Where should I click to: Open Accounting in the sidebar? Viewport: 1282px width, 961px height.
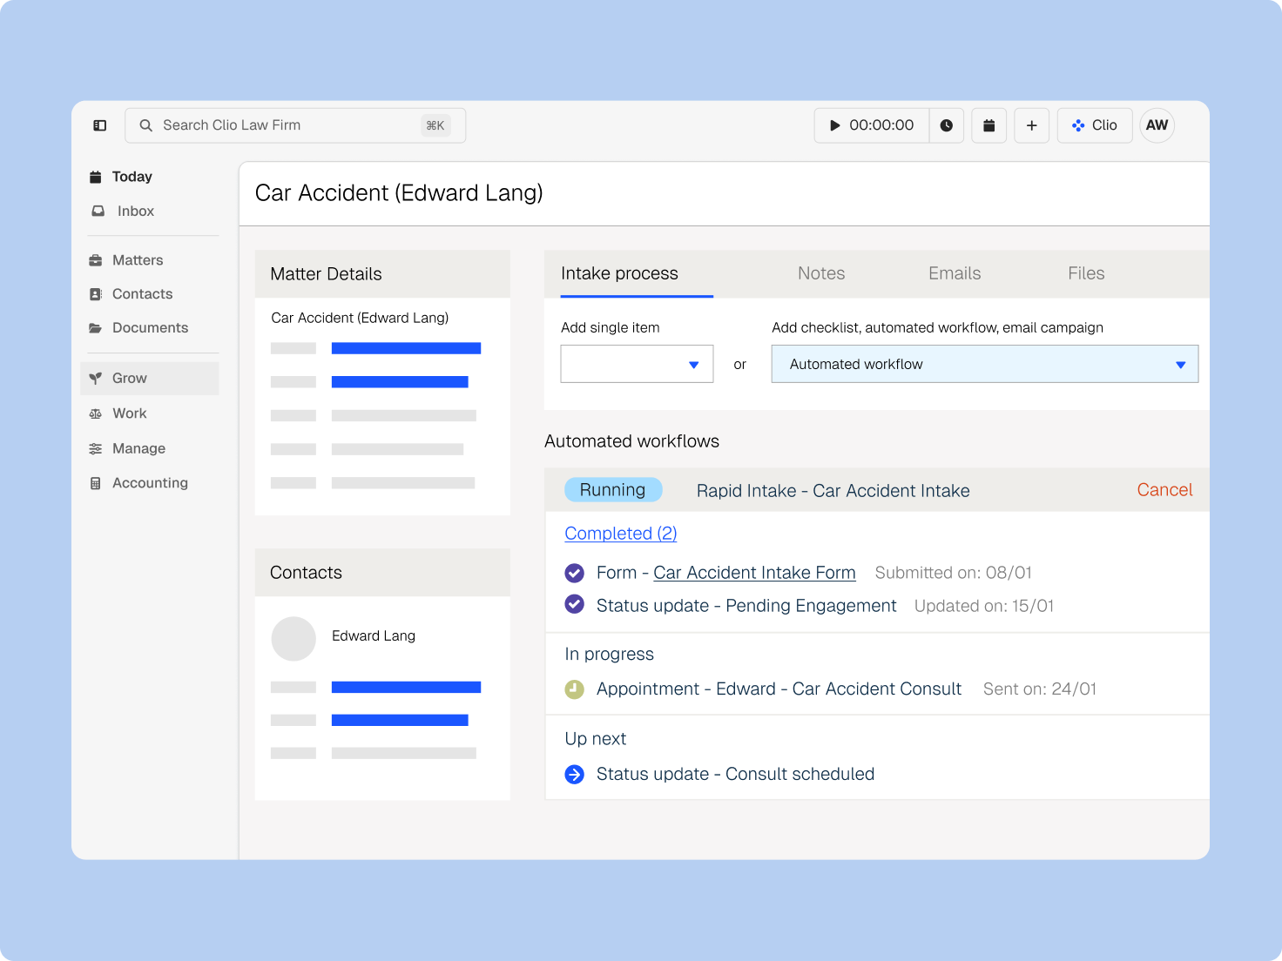[x=138, y=483]
